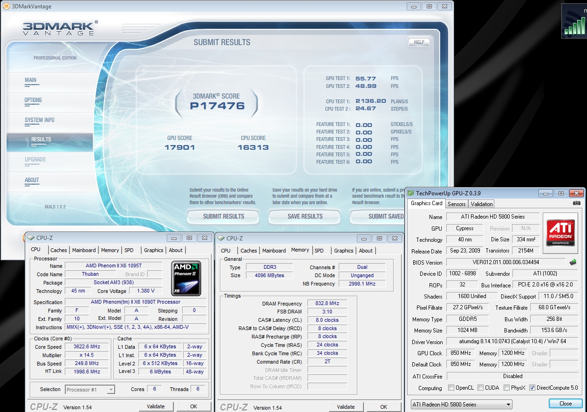587x412 pixels.
Task: Switch to the Sensors tab in GPU-Z
Action: coord(457,204)
